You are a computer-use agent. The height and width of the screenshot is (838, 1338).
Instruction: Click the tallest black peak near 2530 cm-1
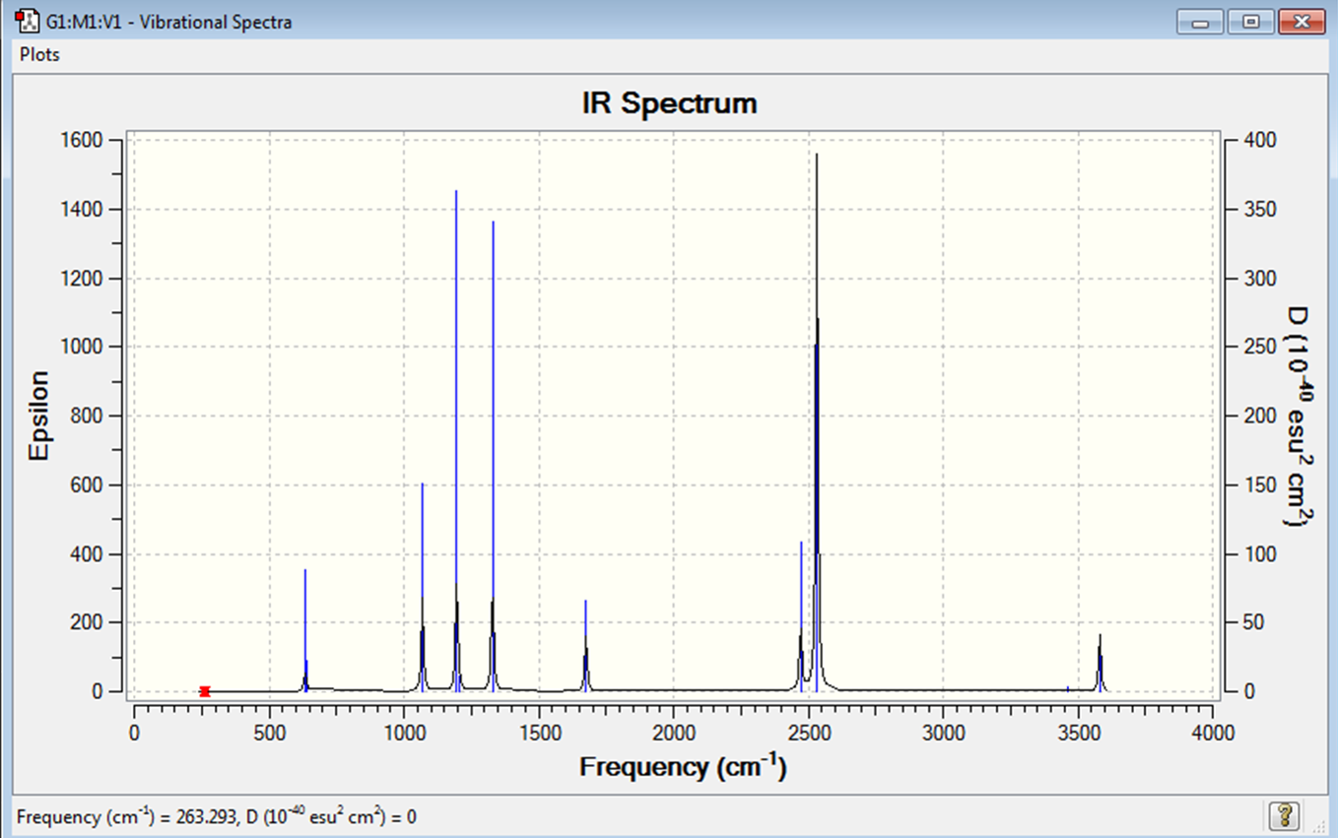(817, 422)
